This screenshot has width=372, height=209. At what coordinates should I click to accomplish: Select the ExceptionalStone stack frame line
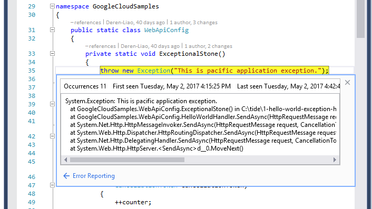(x=203, y=109)
